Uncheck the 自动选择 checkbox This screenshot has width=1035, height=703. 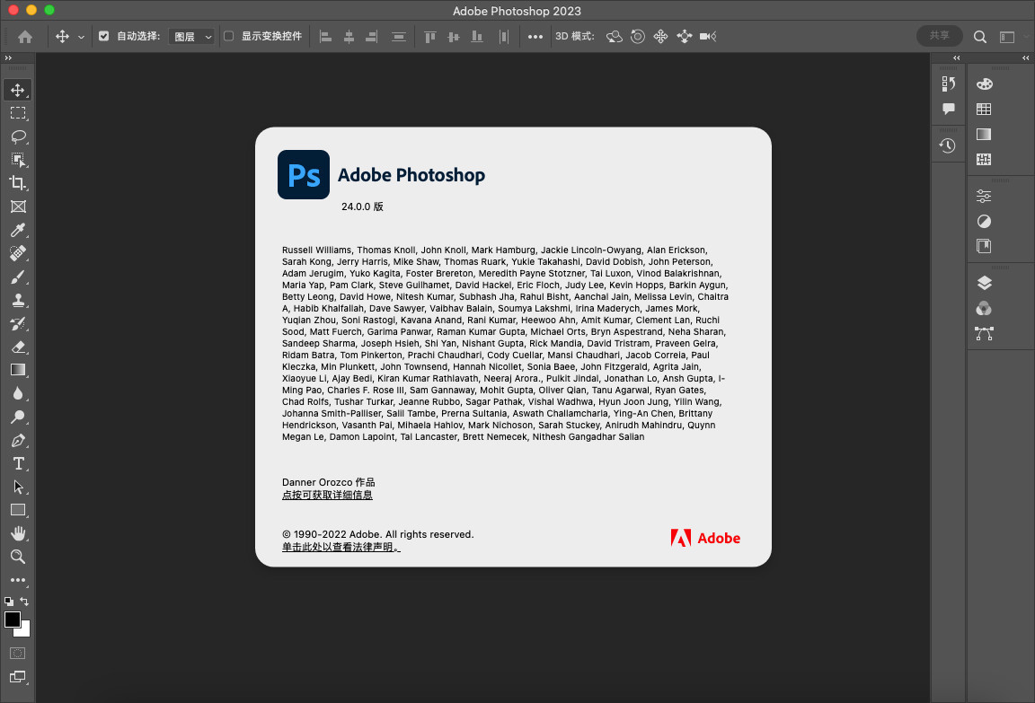[x=103, y=36]
